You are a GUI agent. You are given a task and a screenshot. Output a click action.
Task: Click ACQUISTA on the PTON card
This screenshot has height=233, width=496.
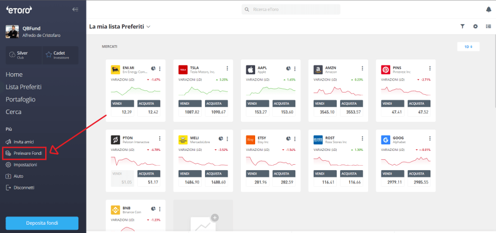[149, 174]
